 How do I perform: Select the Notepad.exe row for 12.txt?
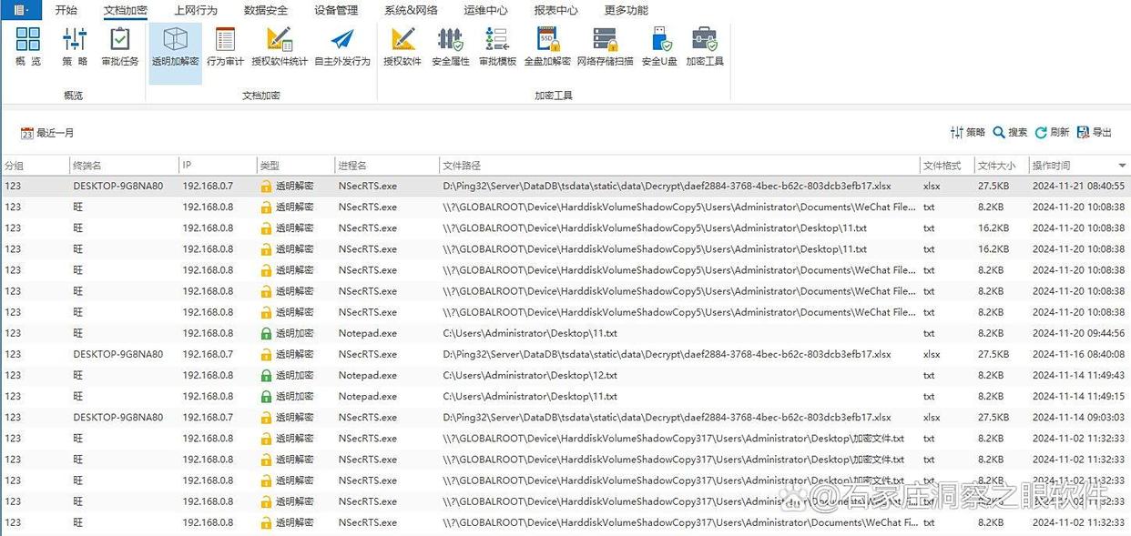(368, 375)
